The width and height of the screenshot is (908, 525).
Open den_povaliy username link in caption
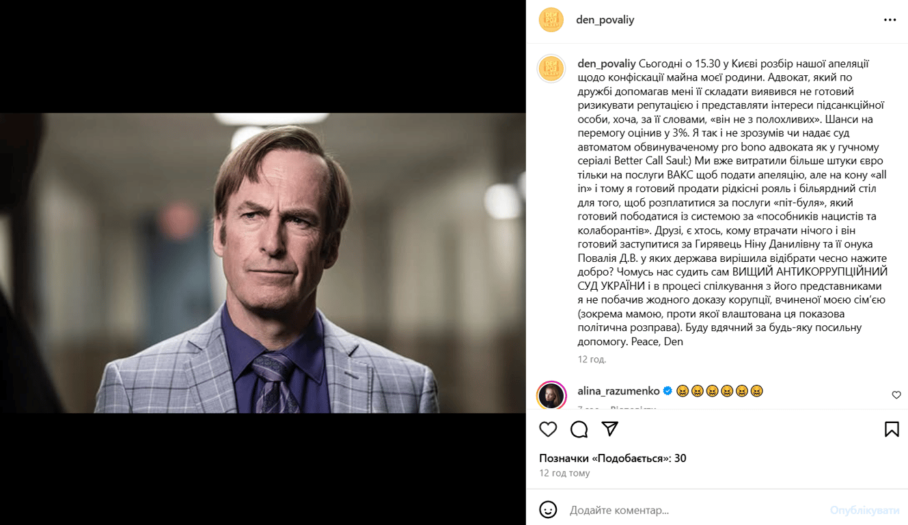click(x=607, y=64)
